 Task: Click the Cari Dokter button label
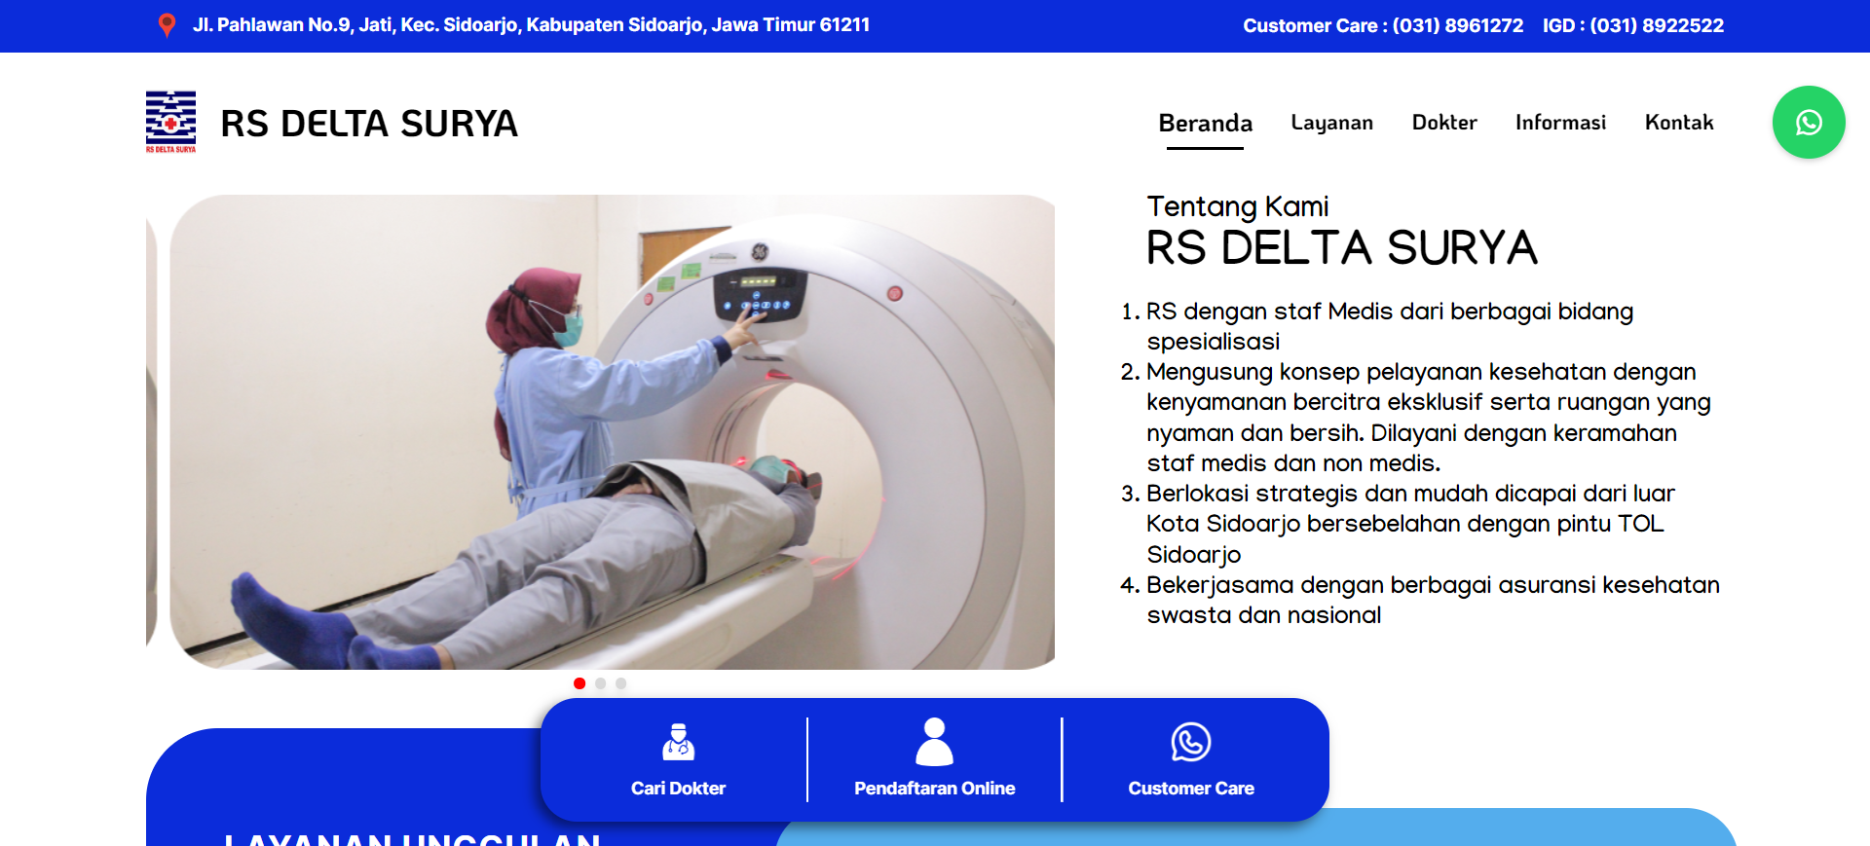[x=678, y=789]
